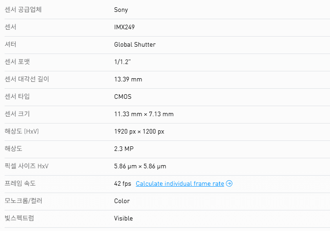Click the 빛스펙트럼 row label

click(x=19, y=218)
